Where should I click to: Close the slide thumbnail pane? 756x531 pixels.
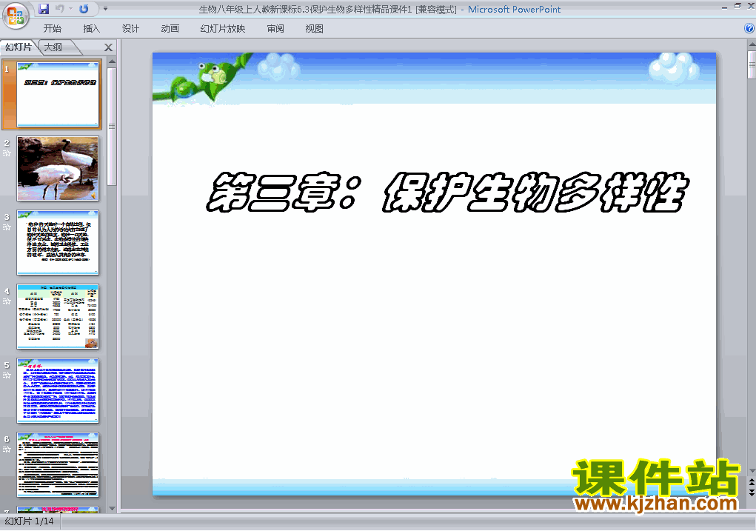point(109,47)
